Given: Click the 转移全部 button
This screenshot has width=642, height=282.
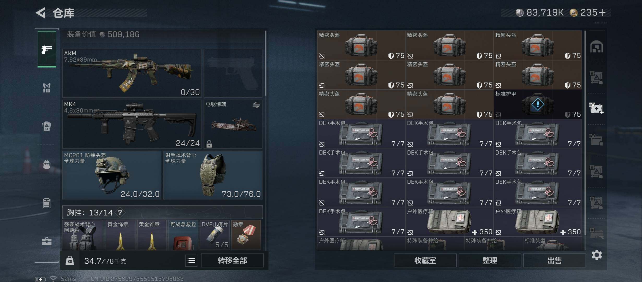Looking at the screenshot, I should pyautogui.click(x=232, y=260).
